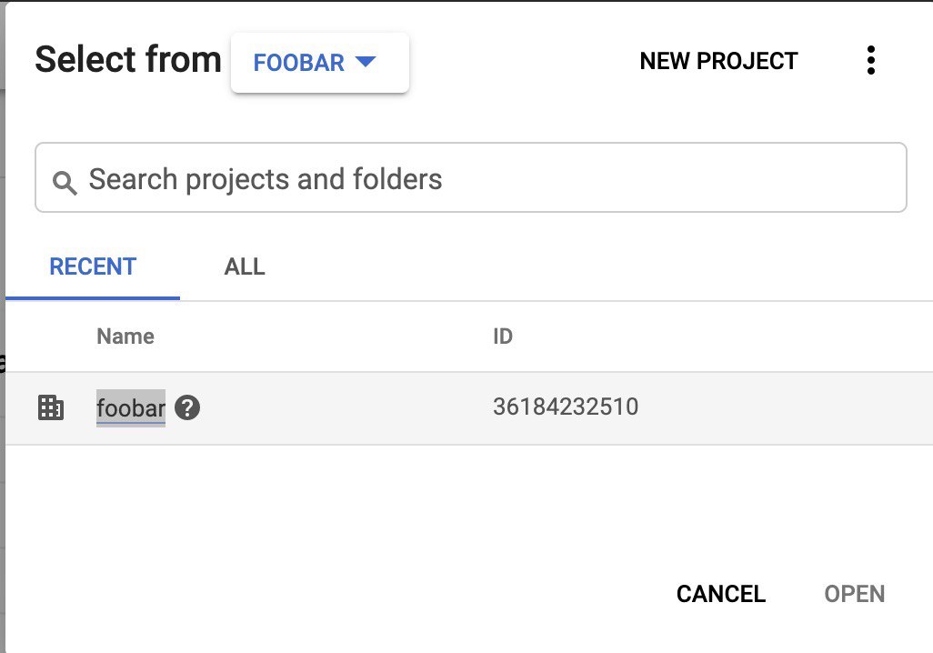Select the highlighted foobar name text

[131, 408]
